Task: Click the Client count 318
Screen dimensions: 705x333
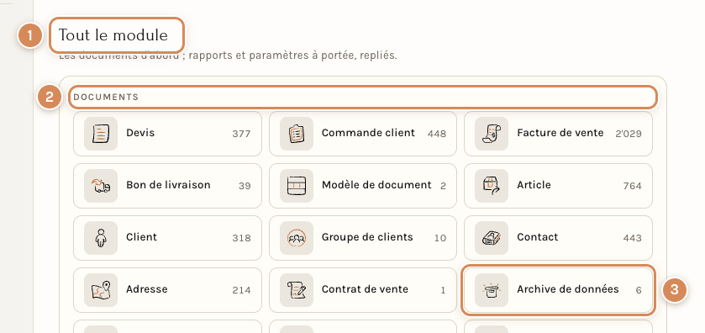Action: 241,238
